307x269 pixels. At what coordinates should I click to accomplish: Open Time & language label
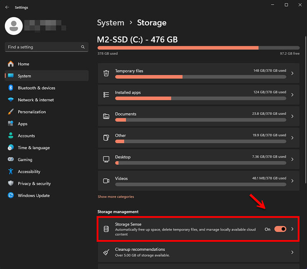pyautogui.click(x=34, y=148)
